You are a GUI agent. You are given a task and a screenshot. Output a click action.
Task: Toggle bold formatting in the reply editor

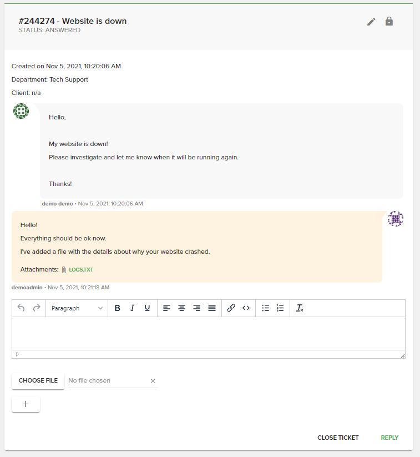coord(117,308)
